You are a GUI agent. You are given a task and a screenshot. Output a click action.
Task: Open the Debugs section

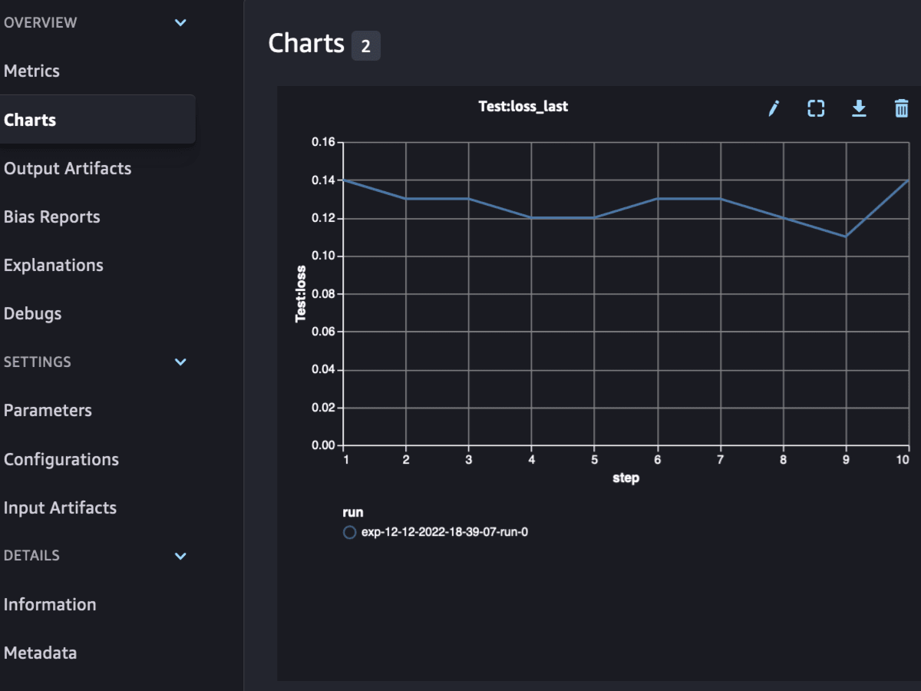[x=32, y=313]
